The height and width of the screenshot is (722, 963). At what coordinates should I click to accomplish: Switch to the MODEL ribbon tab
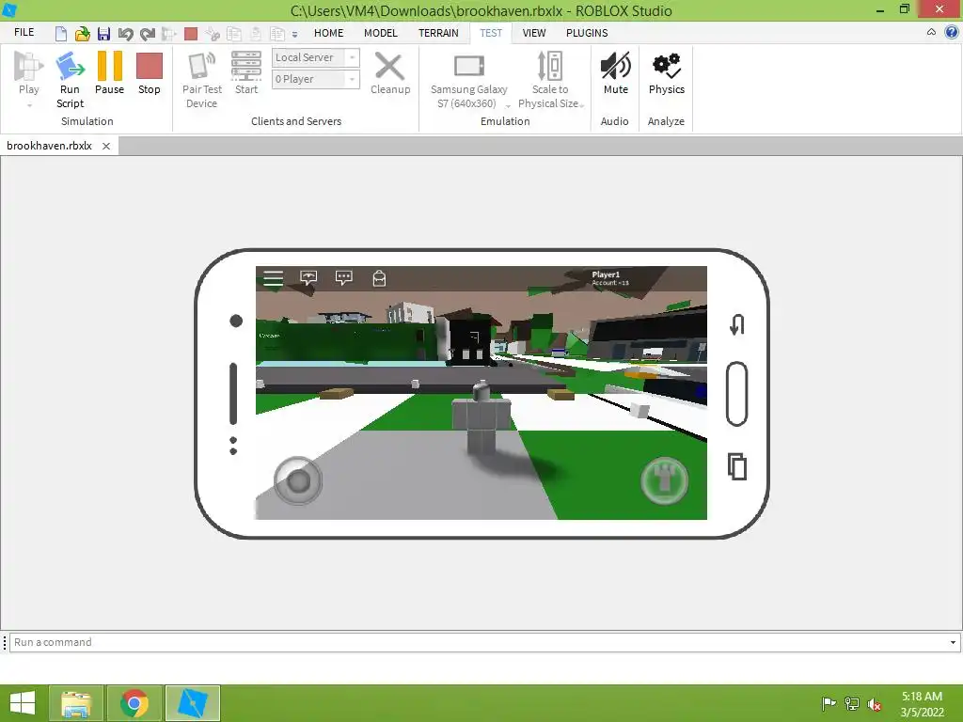coord(381,33)
